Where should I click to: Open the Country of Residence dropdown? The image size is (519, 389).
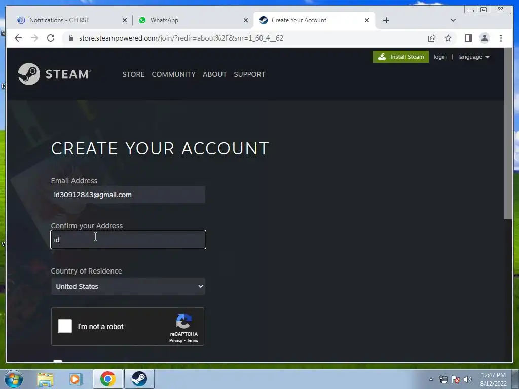tap(128, 287)
